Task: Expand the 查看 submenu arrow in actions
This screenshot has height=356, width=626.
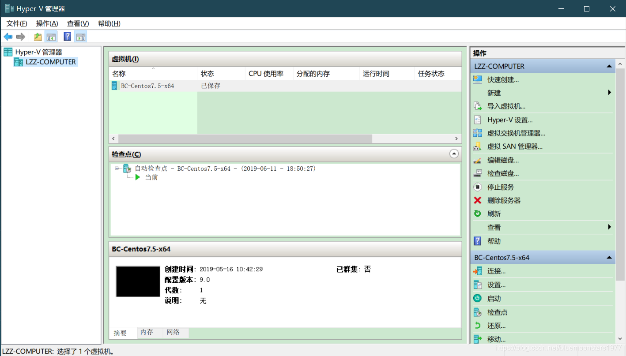Action: pyautogui.click(x=610, y=227)
